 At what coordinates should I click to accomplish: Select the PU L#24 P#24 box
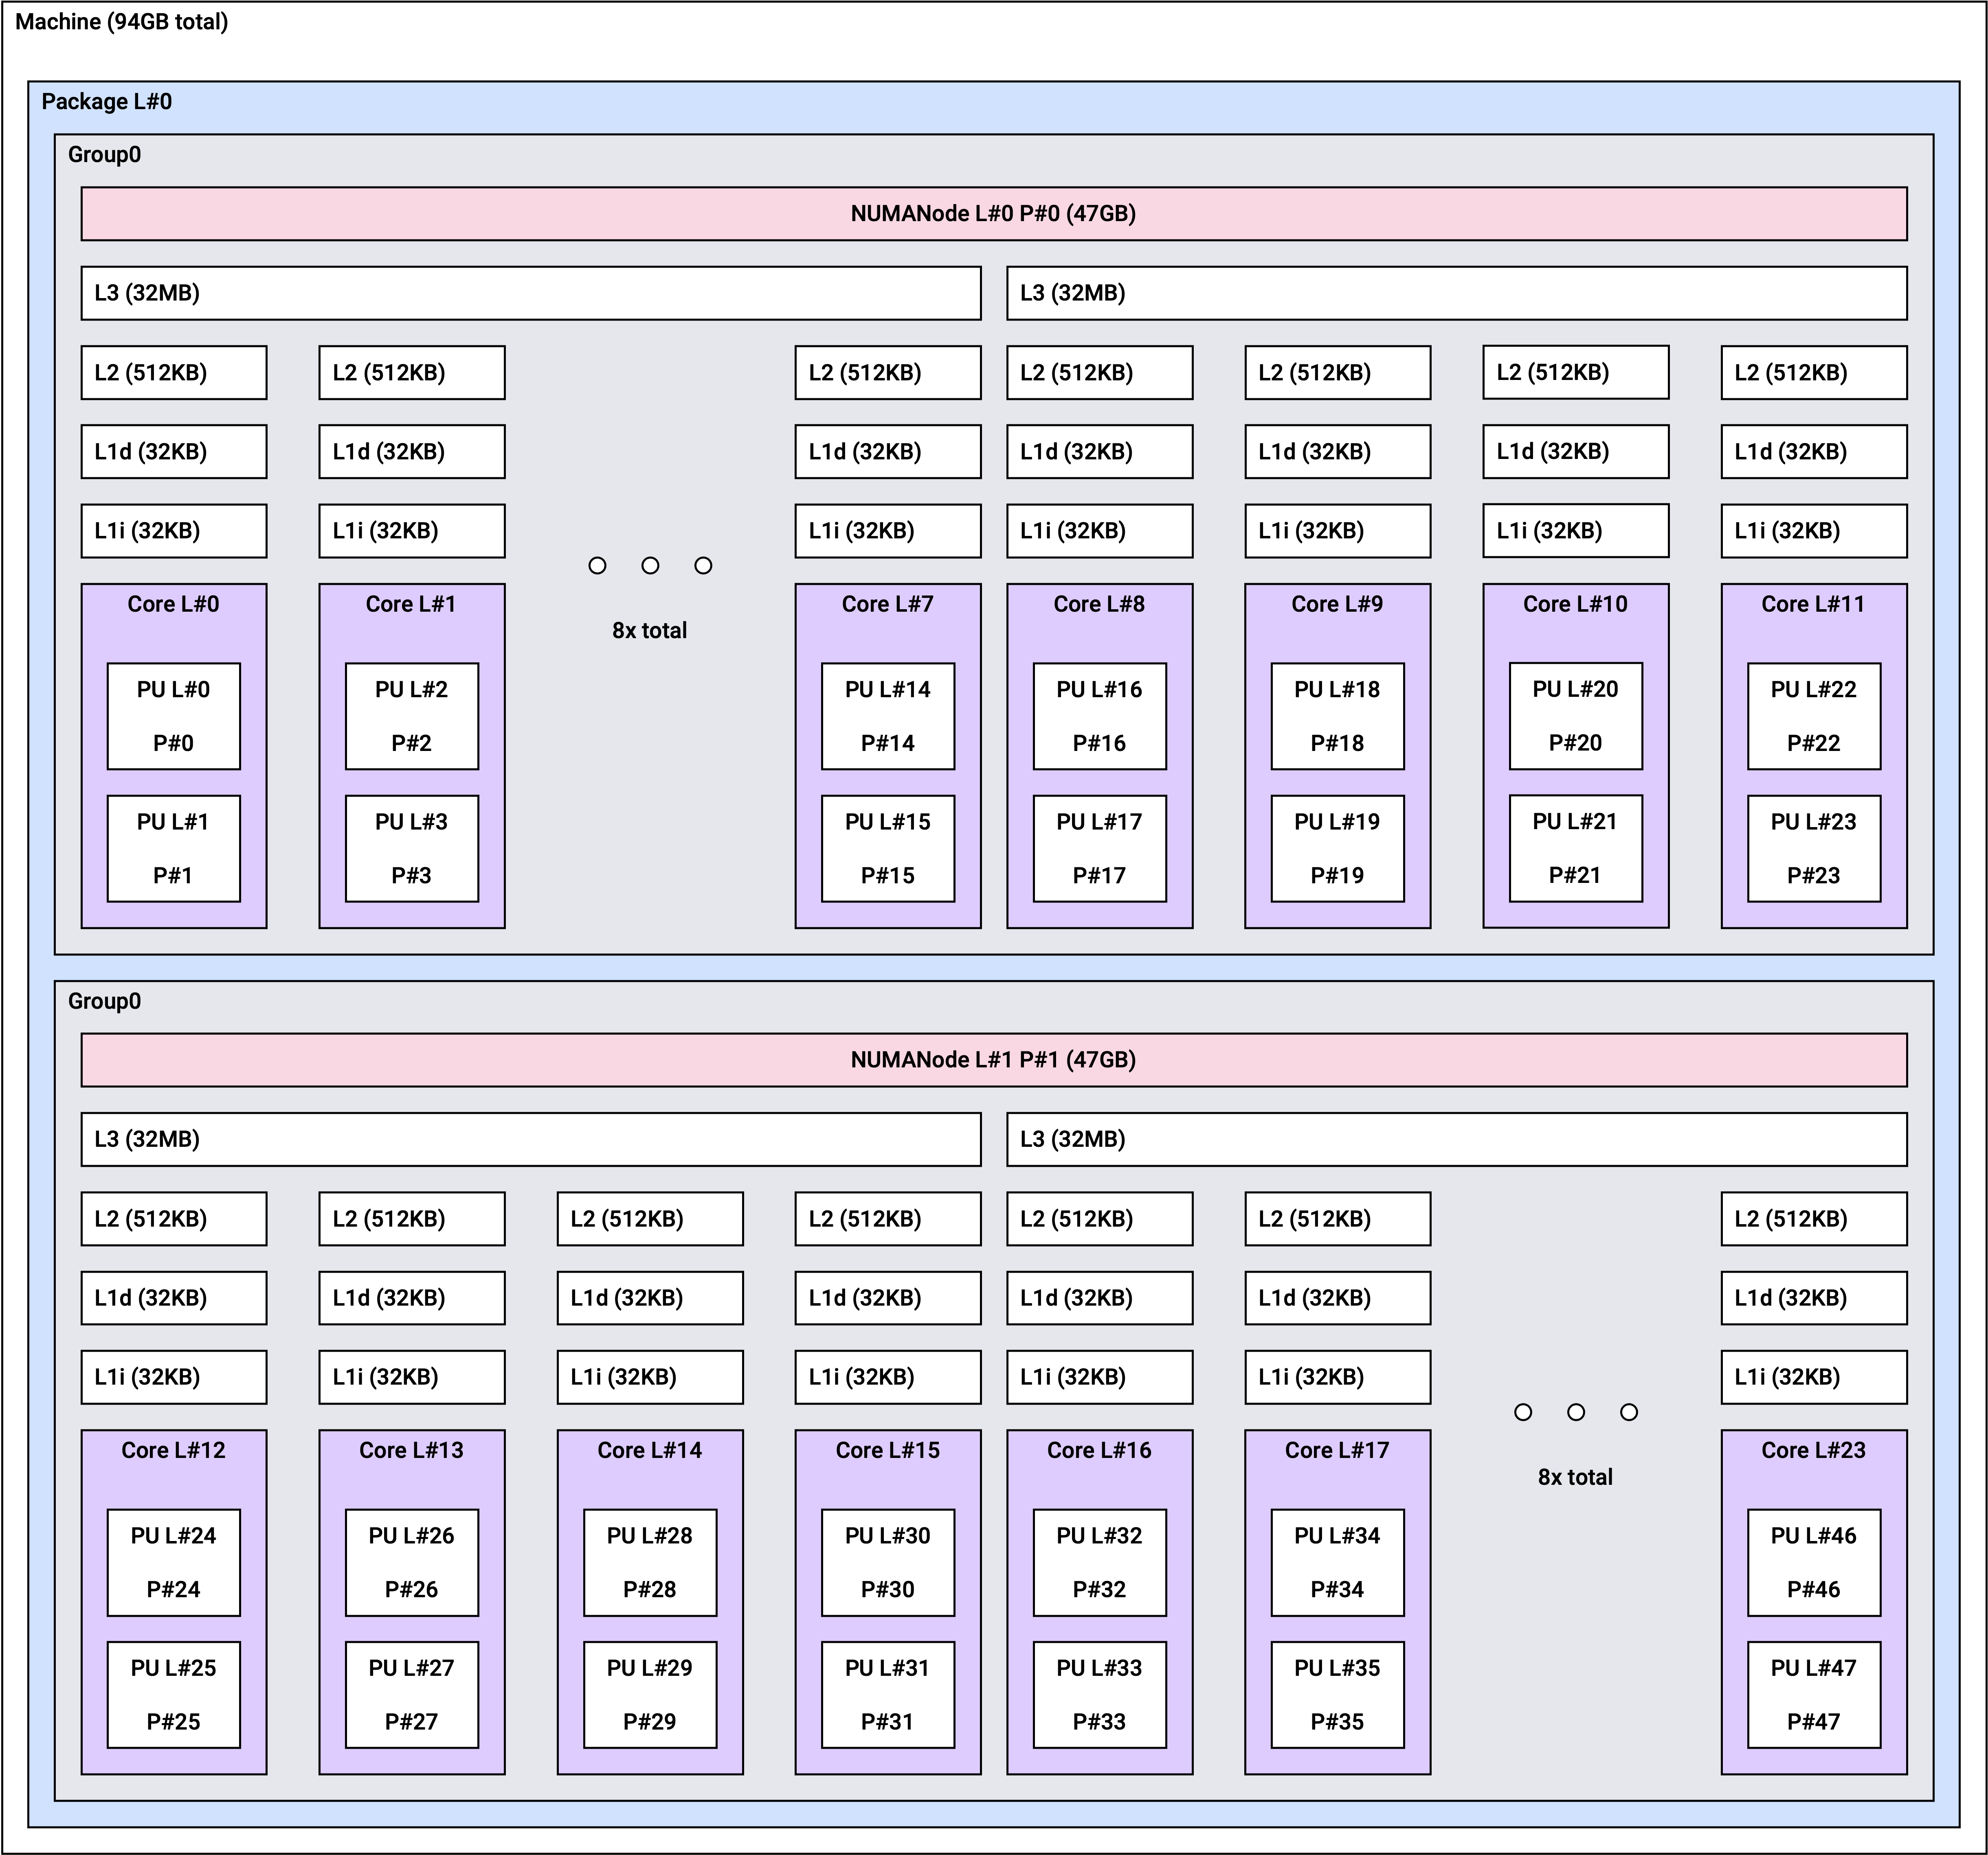tap(174, 1563)
